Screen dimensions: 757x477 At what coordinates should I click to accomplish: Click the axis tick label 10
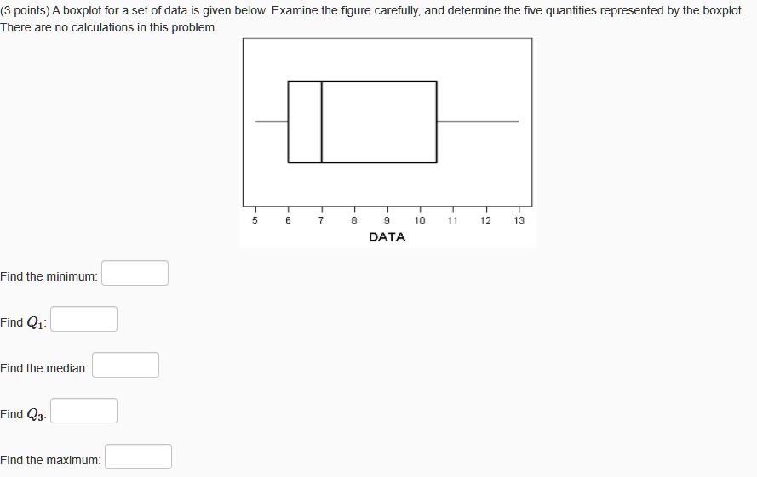click(x=420, y=220)
